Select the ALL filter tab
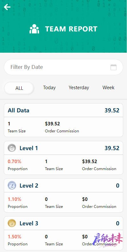This screenshot has width=127, height=252. 19,88
